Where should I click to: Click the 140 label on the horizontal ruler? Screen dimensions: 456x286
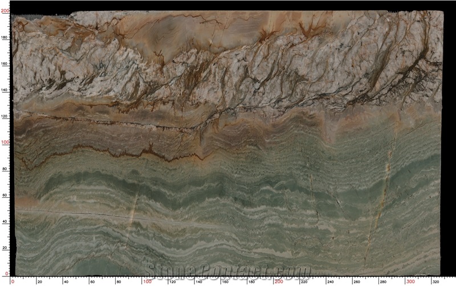(199, 281)
